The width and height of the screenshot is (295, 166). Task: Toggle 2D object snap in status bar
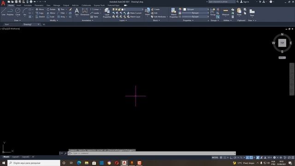(x=251, y=158)
